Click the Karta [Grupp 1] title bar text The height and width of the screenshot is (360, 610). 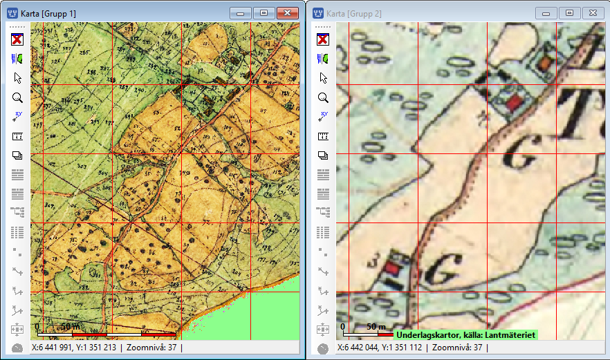click(x=48, y=14)
